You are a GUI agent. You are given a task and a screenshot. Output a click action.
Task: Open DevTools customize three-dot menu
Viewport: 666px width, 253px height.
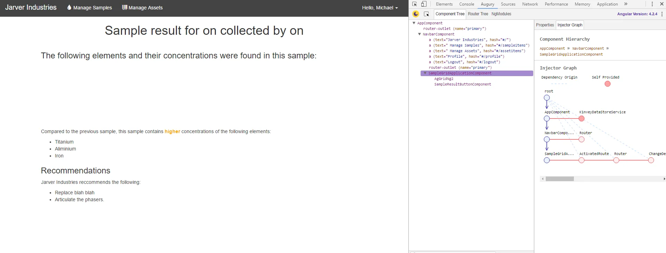pos(652,4)
